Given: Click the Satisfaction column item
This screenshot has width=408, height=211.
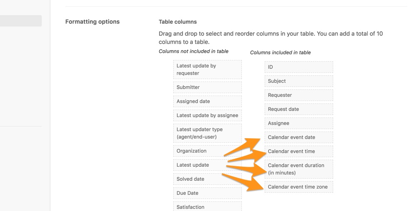Looking at the screenshot, I should (207, 206).
